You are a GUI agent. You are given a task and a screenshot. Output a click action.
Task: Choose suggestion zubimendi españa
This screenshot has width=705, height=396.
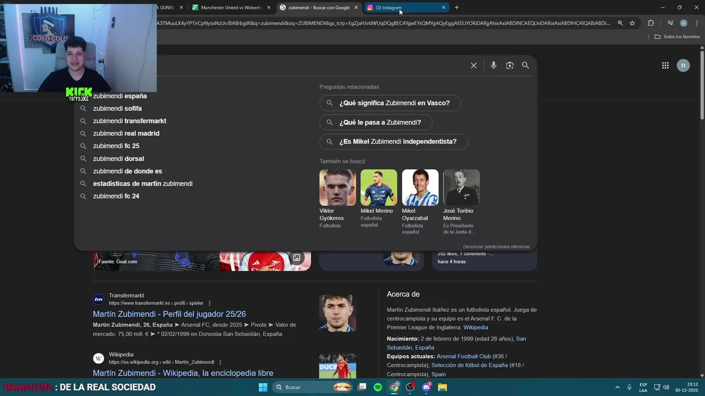[x=120, y=96]
